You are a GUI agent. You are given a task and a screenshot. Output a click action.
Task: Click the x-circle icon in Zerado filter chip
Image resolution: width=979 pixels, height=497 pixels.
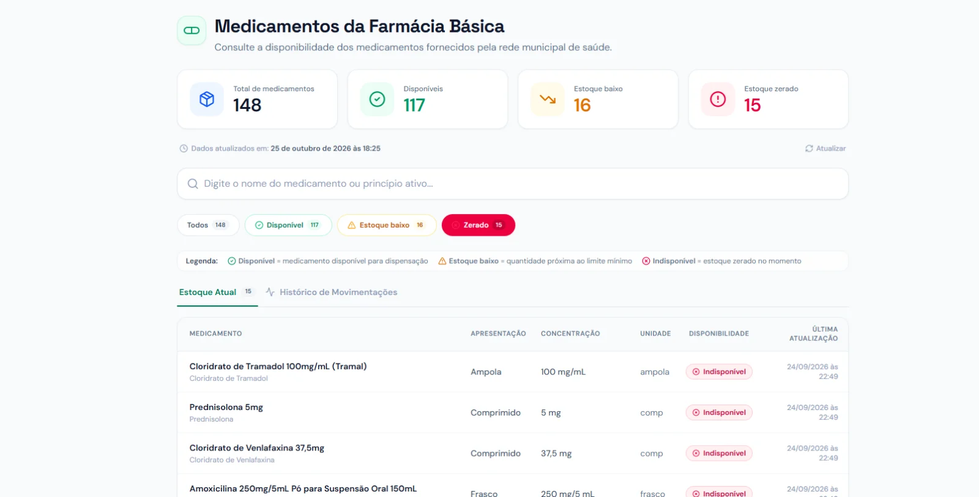tap(456, 225)
